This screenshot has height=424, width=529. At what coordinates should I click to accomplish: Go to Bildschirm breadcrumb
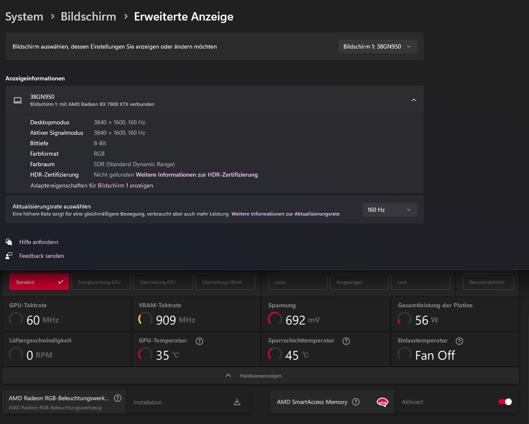tap(88, 16)
